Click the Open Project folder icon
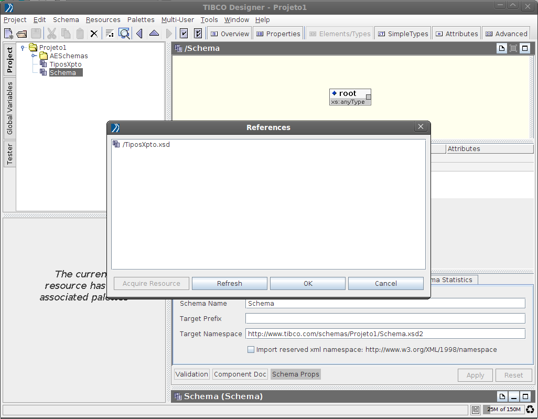This screenshot has width=538, height=419. [21, 34]
